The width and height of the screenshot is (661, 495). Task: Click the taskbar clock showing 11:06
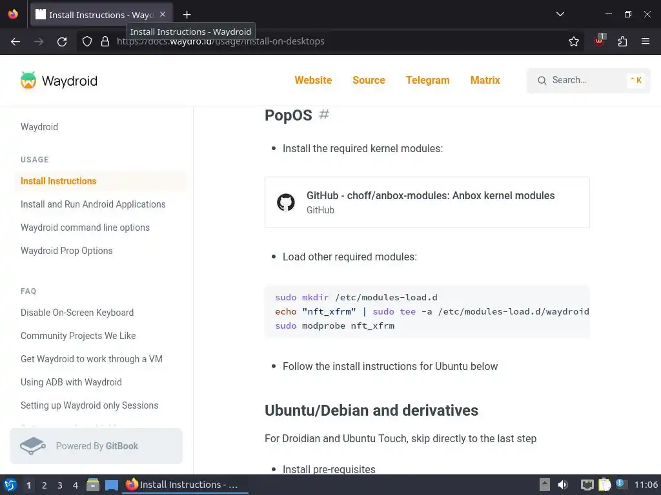[646, 485]
